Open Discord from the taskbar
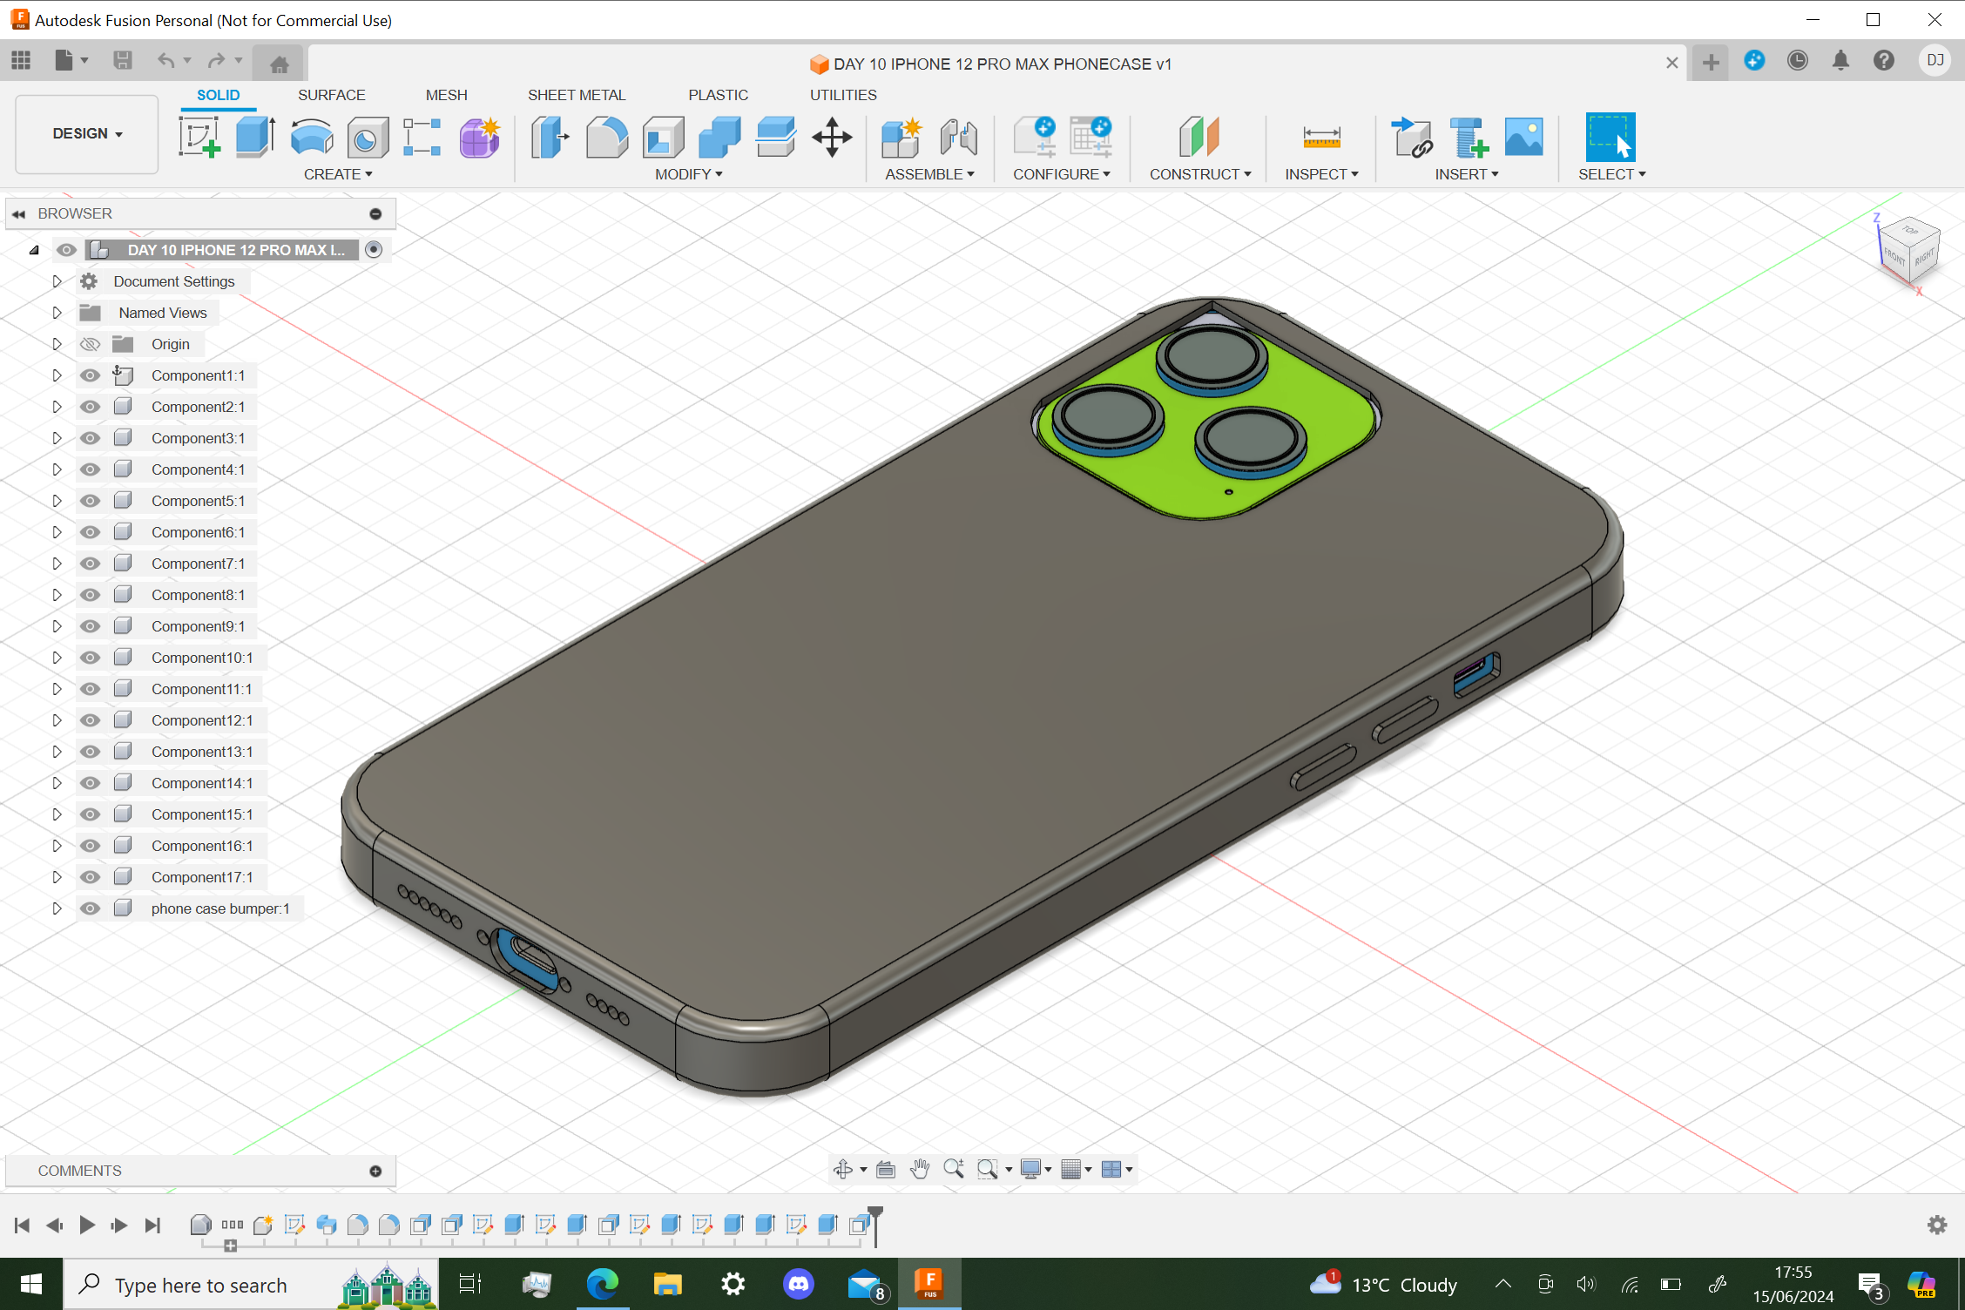1965x1310 pixels. click(x=798, y=1284)
